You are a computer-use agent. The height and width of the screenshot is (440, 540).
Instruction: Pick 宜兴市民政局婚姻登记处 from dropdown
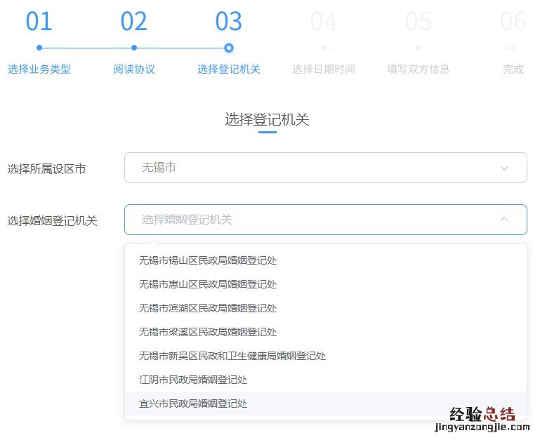point(193,404)
